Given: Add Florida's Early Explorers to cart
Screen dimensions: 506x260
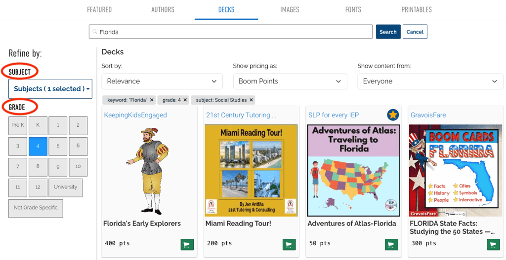Looking at the screenshot, I should click(187, 244).
